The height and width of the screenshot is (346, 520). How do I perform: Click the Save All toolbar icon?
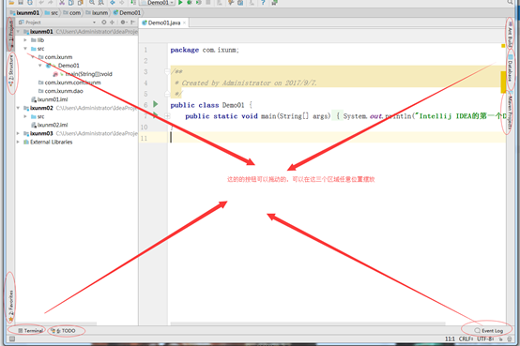click(21, 2)
